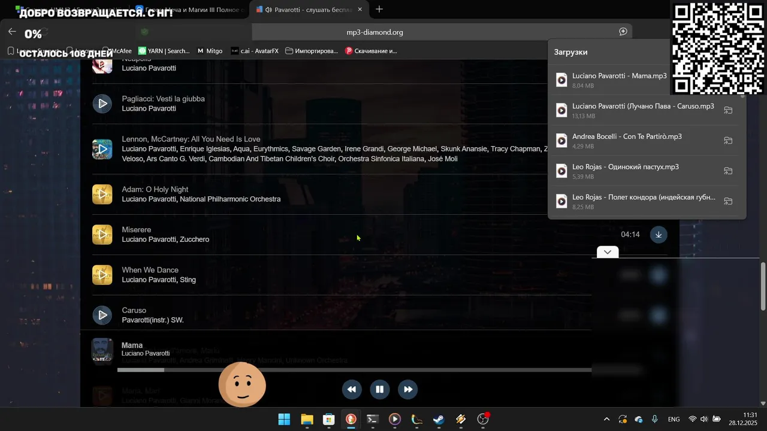
Task: Play the When We Dance track
Action: coord(102,275)
